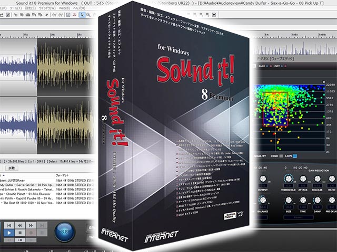This screenshot has height=252, width=337.
Task: Open the 設定(S) menu
Action: [x=31, y=8]
